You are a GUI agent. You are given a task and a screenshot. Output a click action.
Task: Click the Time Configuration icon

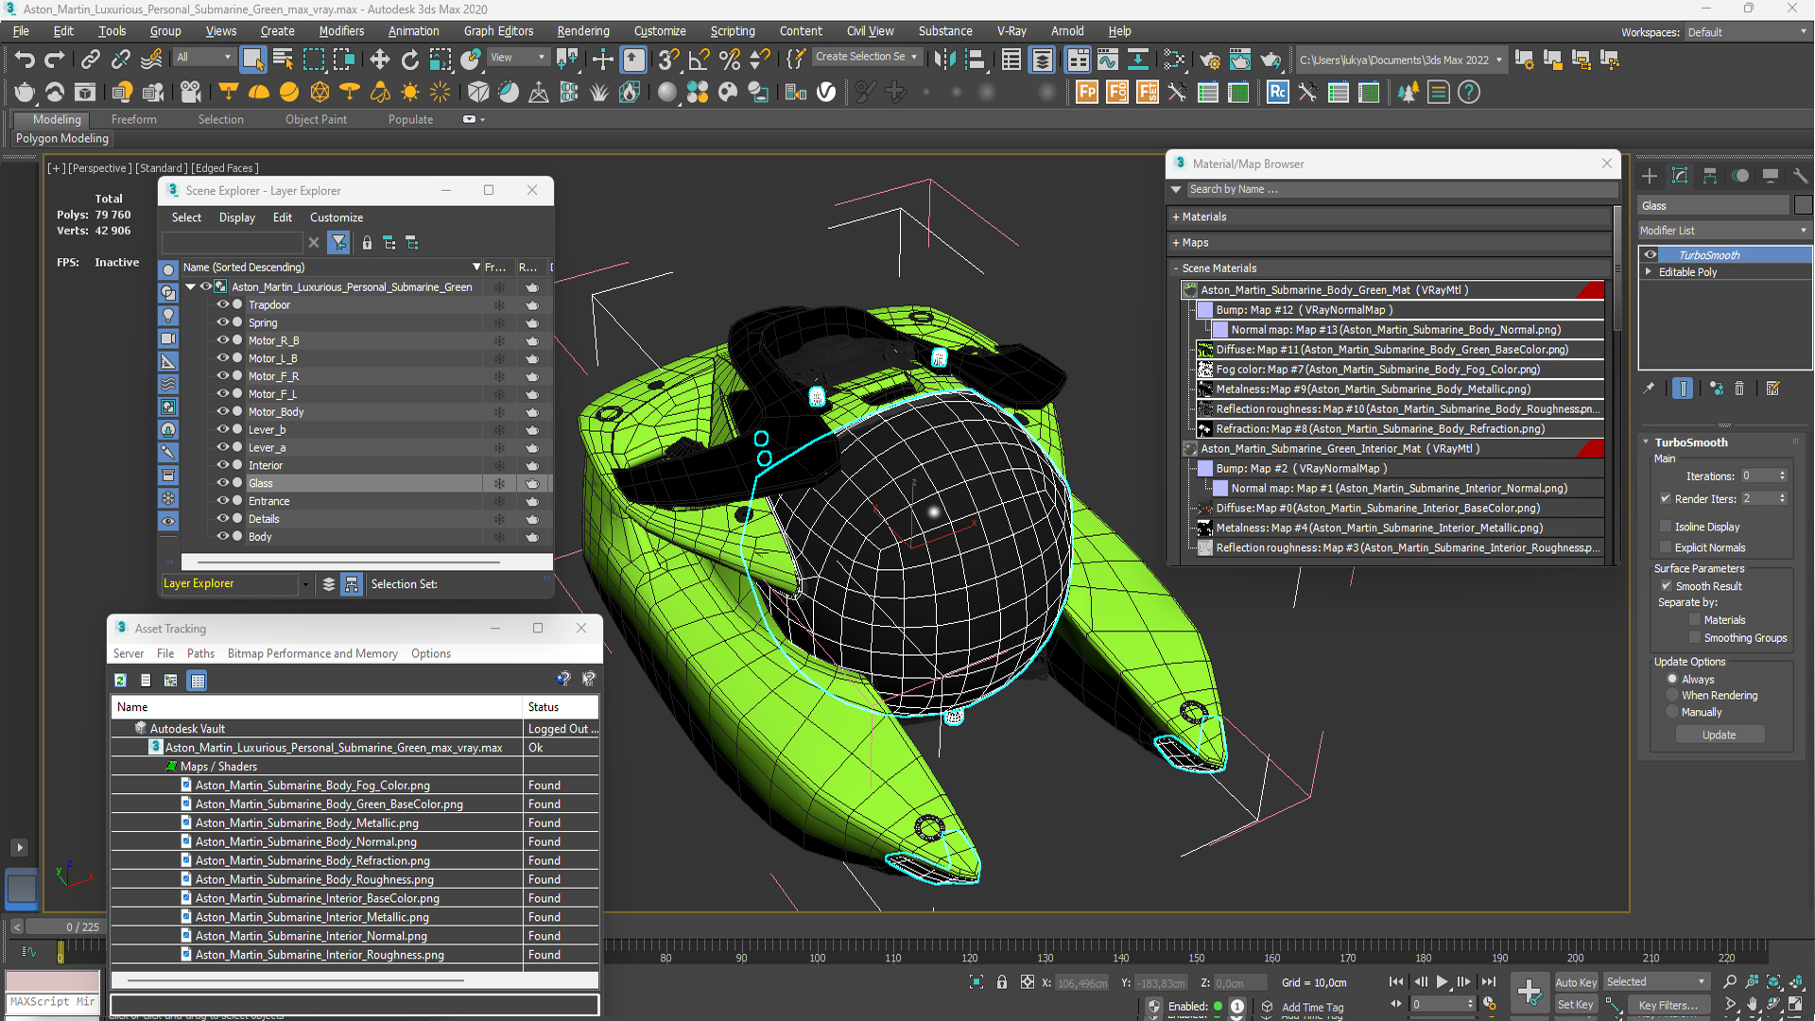[x=1490, y=1004]
